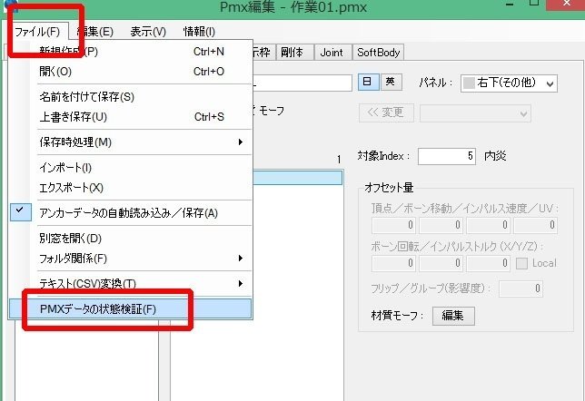Open the 編集(E) menu

[95, 32]
